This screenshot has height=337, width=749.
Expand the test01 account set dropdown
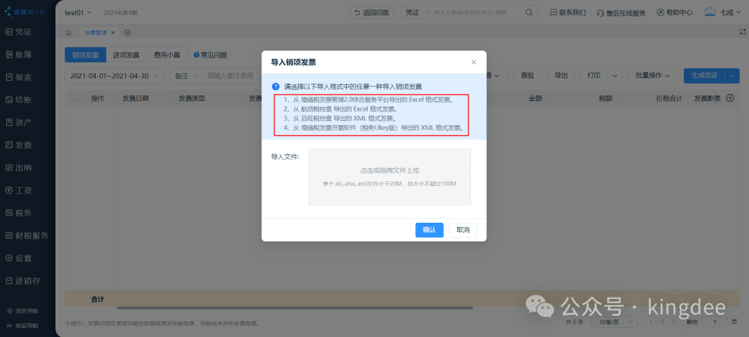[78, 12]
